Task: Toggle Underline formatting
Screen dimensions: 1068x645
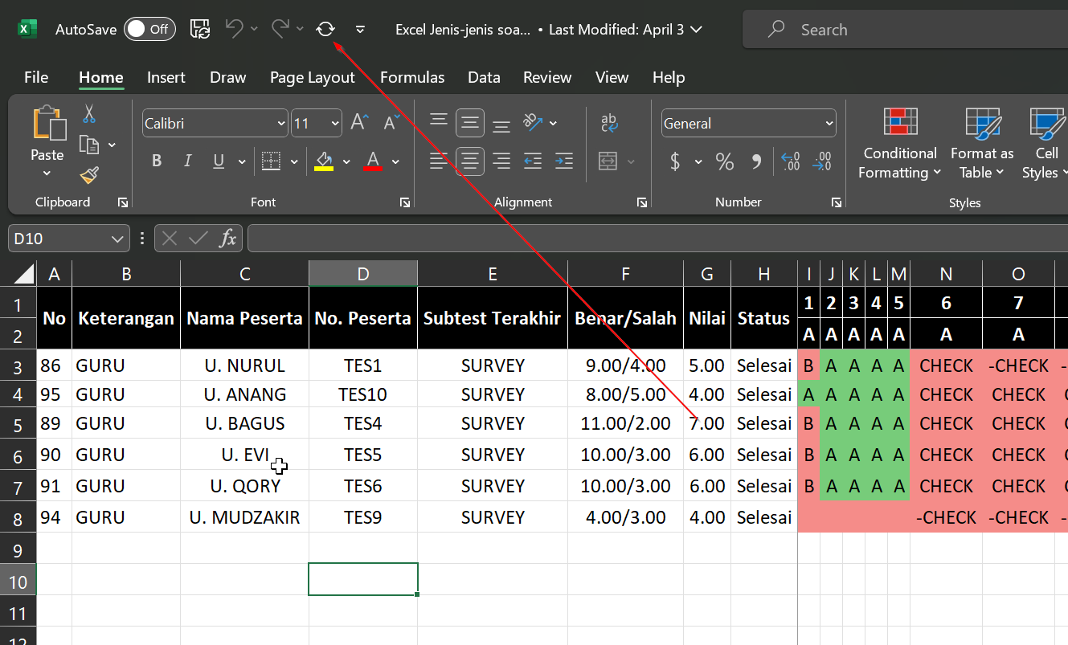Action: pyautogui.click(x=219, y=161)
